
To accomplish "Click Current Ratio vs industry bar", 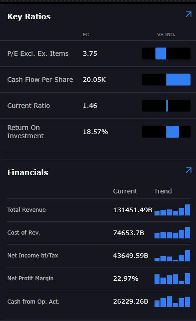I will (x=166, y=106).
